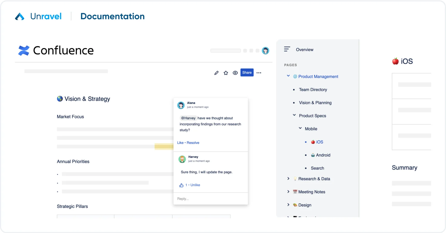Viewport: 446px width, 233px height.
Task: Expand the Meeting Notes chevron
Action: [x=288, y=192]
